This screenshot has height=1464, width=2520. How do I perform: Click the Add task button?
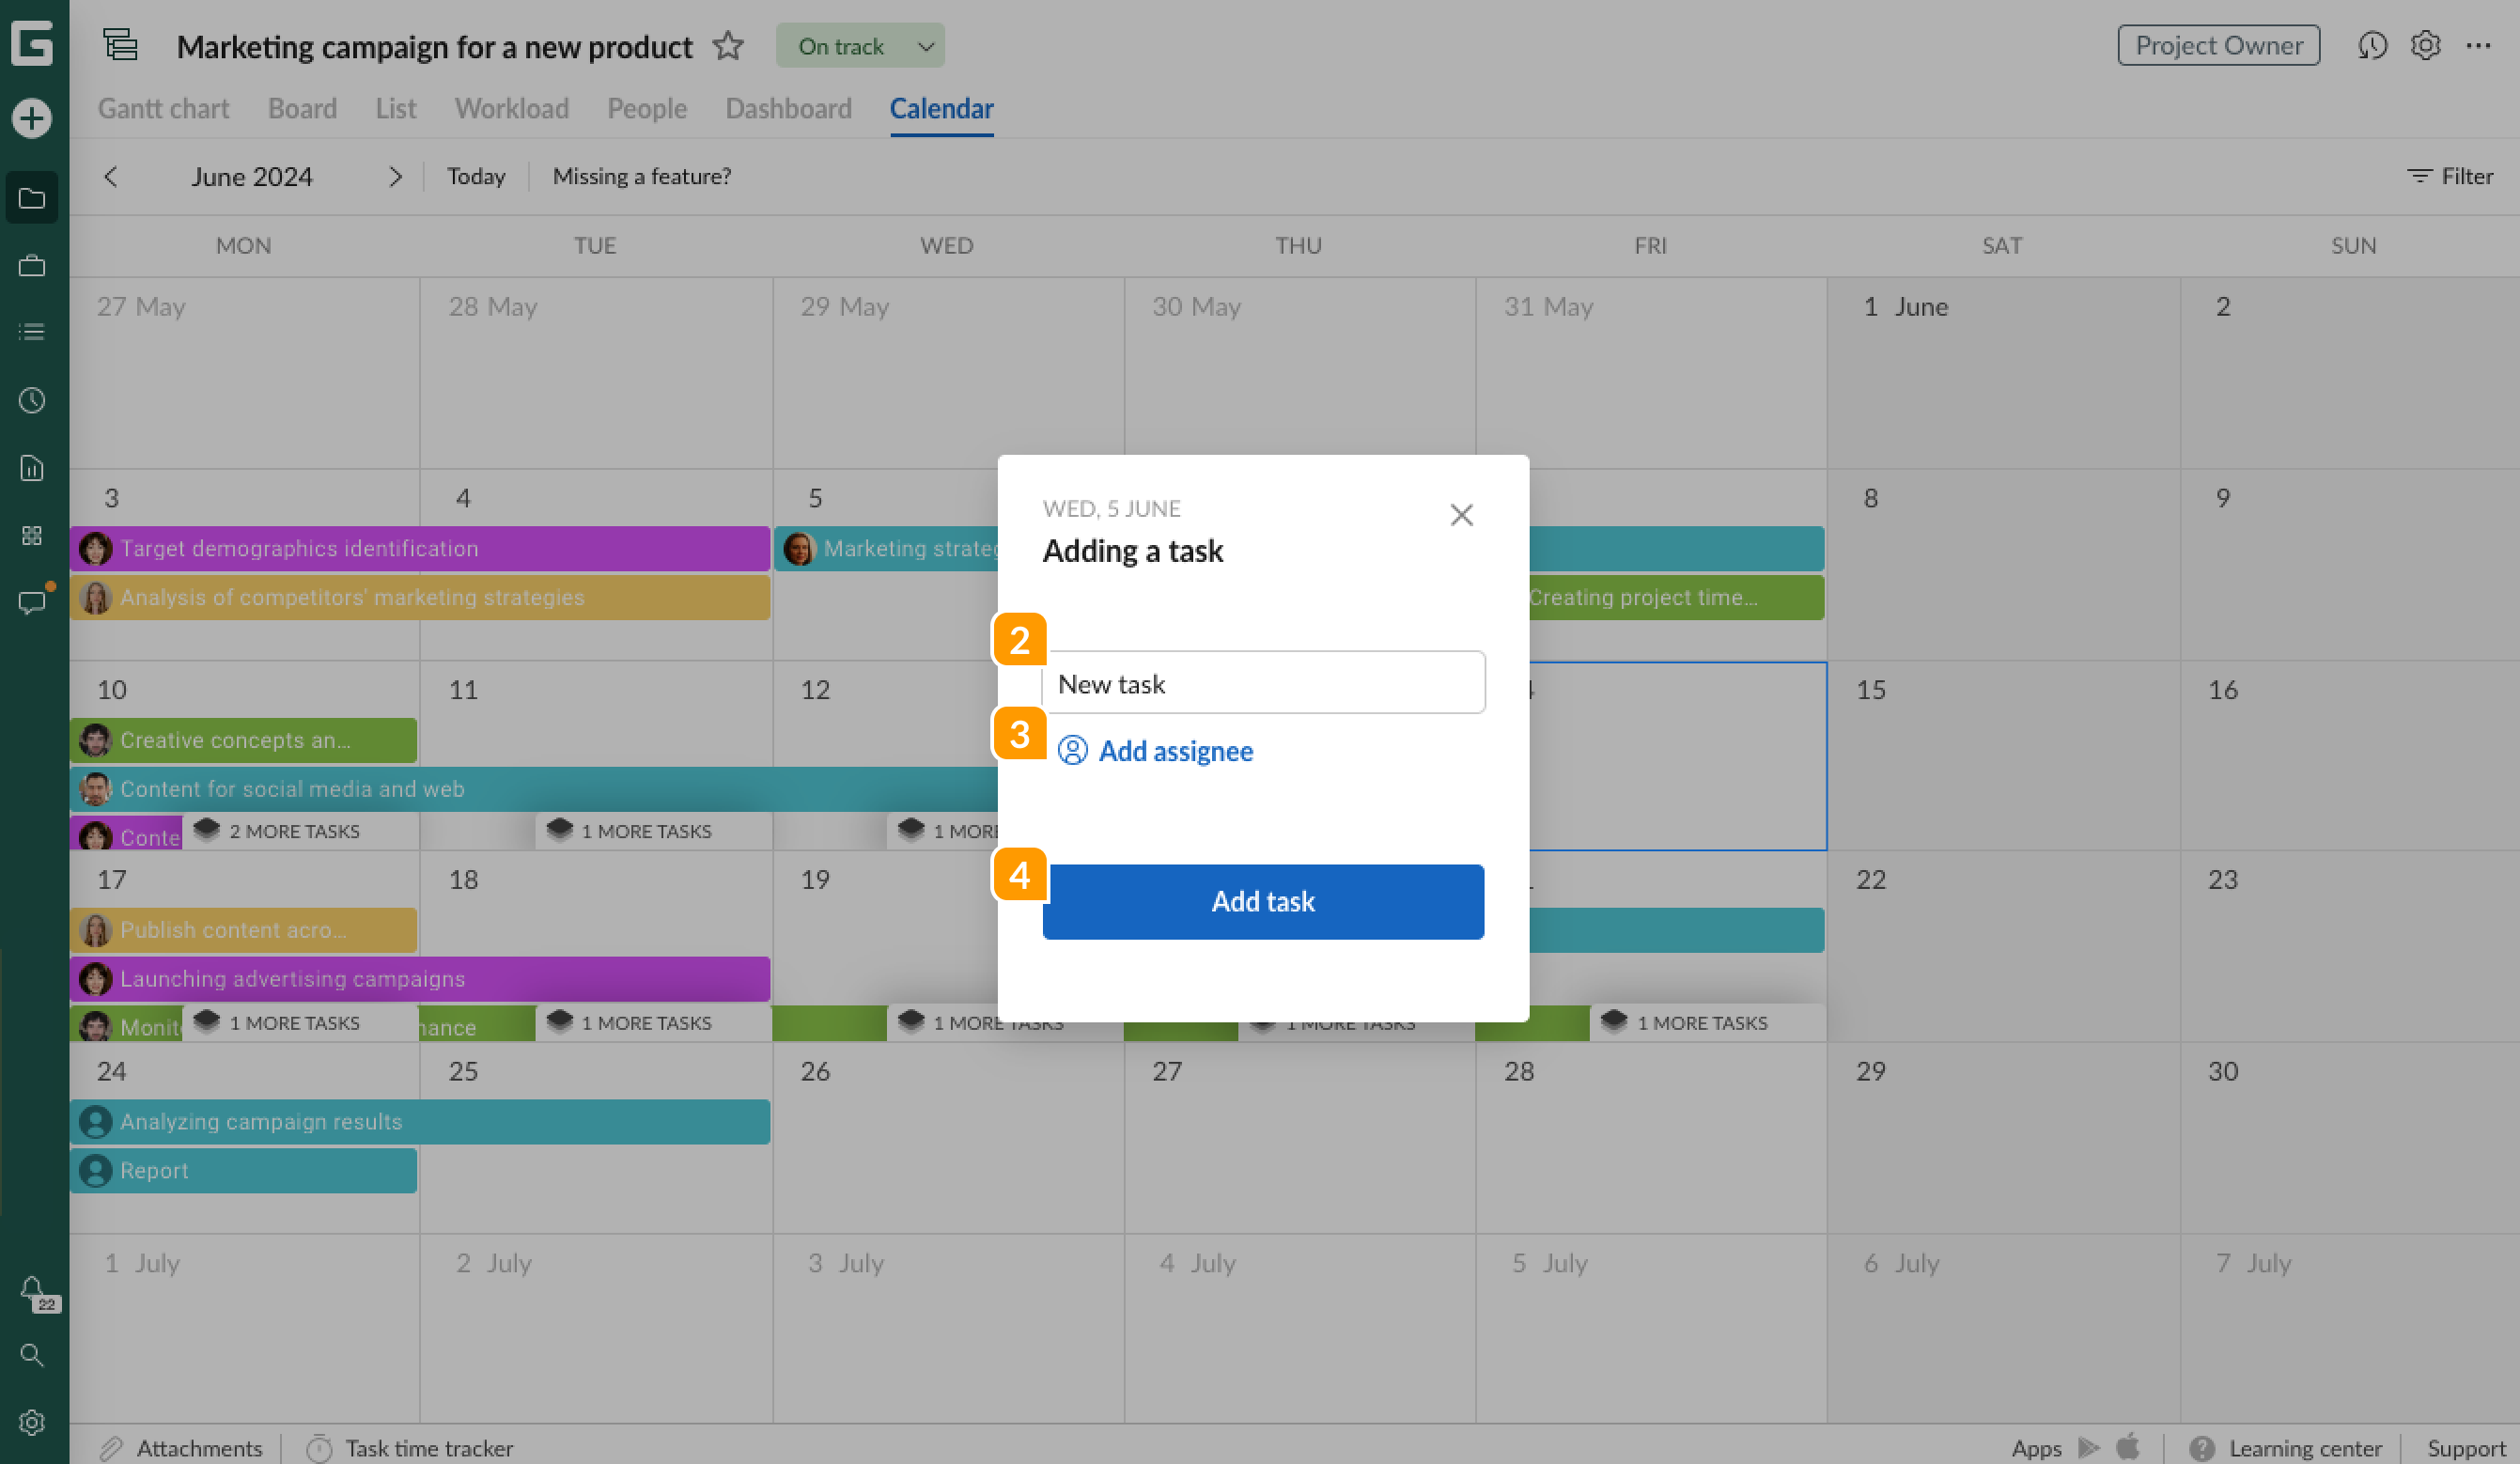pyautogui.click(x=1263, y=901)
